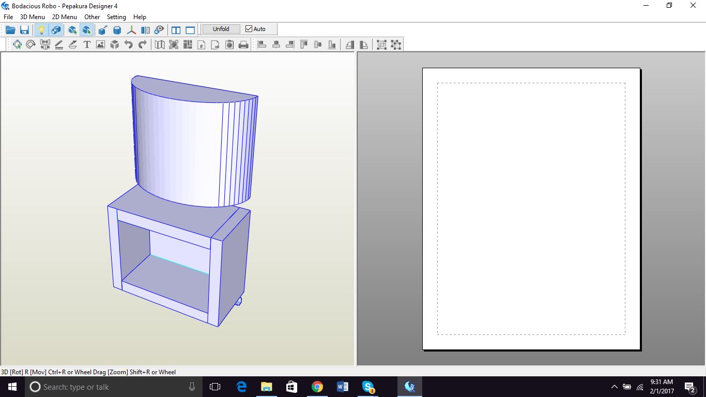Click the blank paper sheet in 2D view

(x=531, y=209)
